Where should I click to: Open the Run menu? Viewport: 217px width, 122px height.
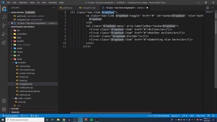click(x=44, y=2)
